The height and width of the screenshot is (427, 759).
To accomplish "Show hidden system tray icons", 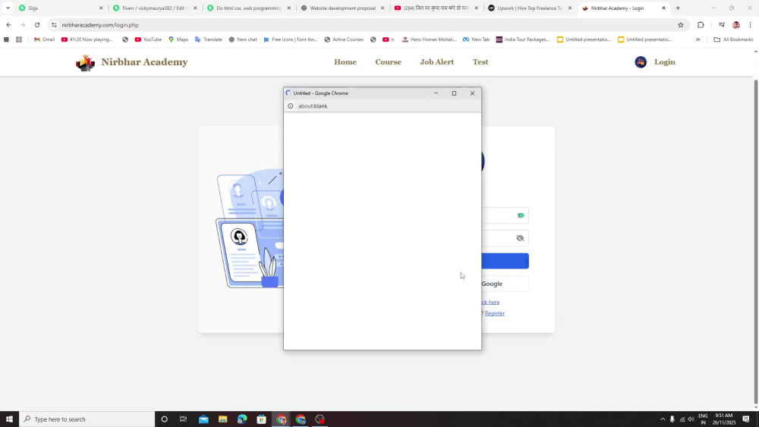I will pos(663,419).
